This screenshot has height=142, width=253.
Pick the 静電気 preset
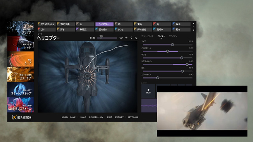pos(85,30)
